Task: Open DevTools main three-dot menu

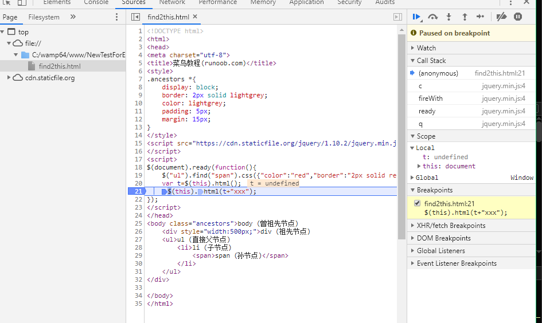Action: tap(510, 3)
